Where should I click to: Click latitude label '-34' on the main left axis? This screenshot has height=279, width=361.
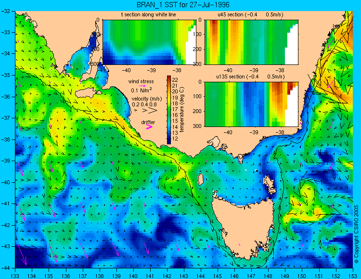5,54
